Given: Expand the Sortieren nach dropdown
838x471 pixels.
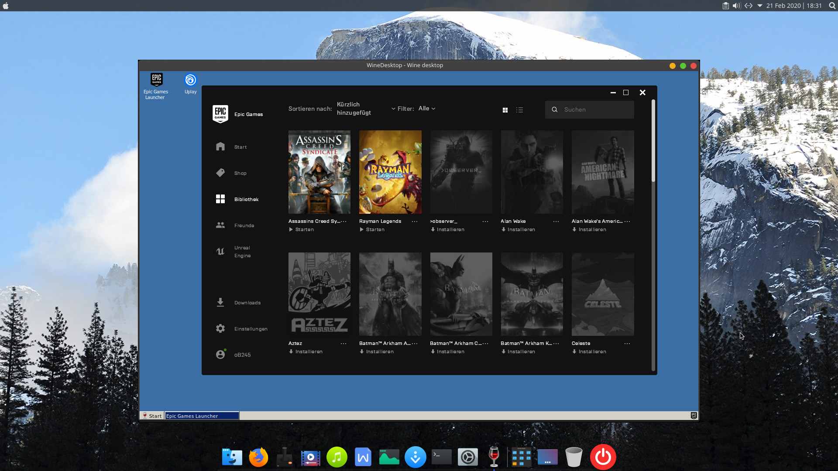Looking at the screenshot, I should [366, 109].
